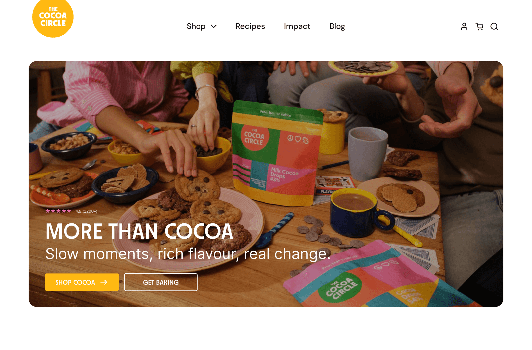
Task: Click the 4.9 (1200+) rating text
Action: tap(86, 211)
